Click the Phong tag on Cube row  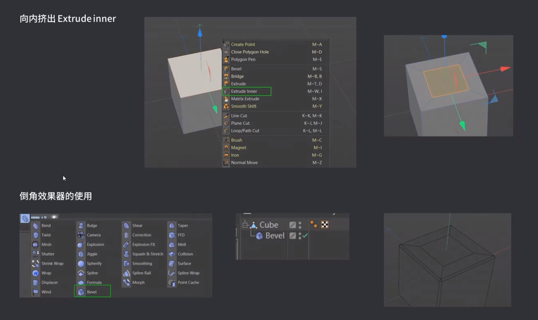click(314, 224)
